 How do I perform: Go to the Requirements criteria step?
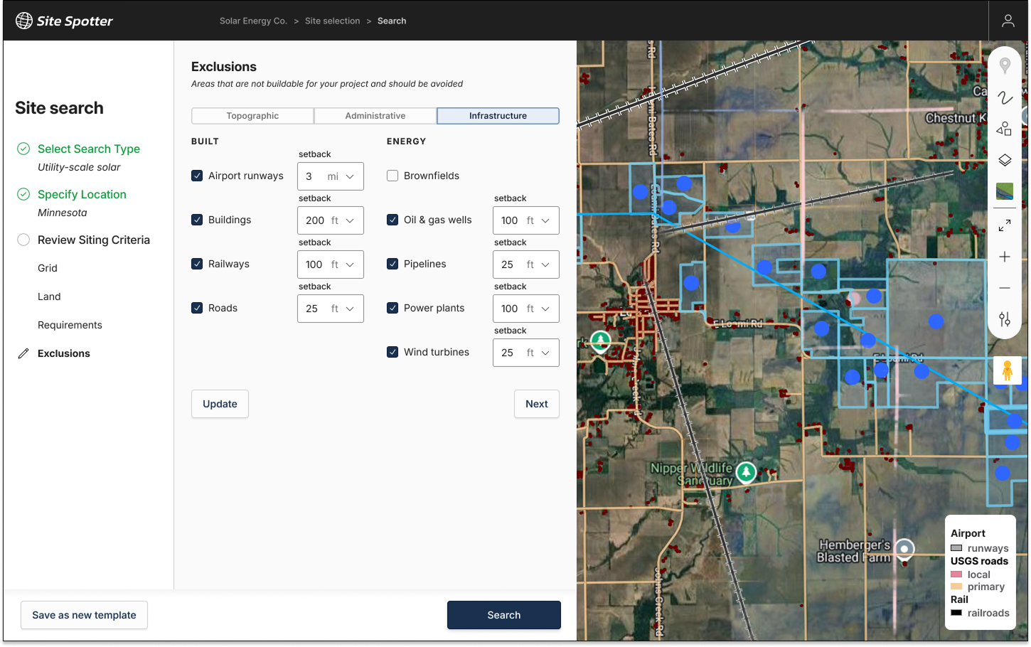(70, 325)
